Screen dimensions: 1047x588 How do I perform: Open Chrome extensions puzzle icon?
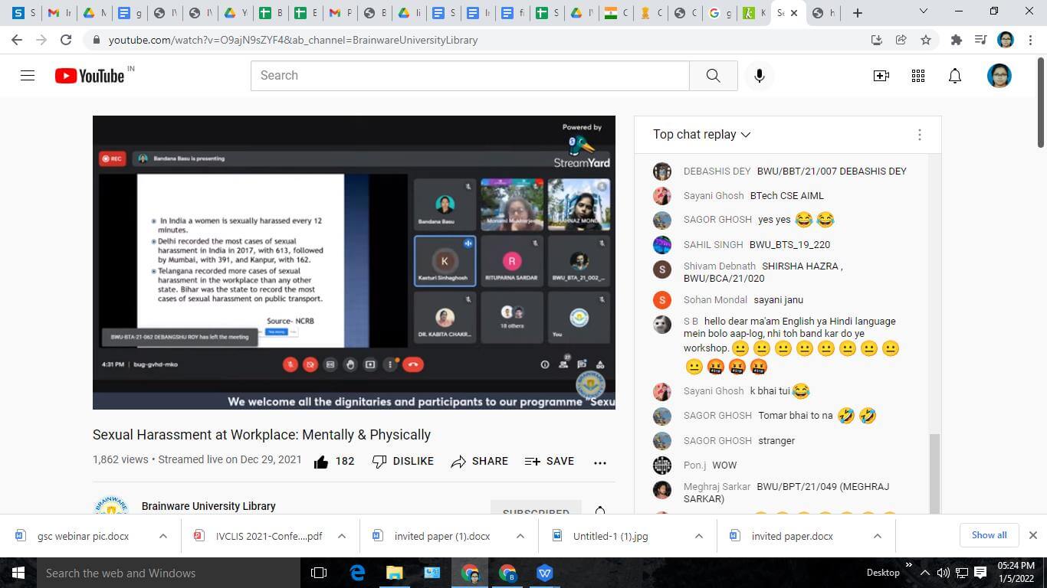pyautogui.click(x=956, y=40)
